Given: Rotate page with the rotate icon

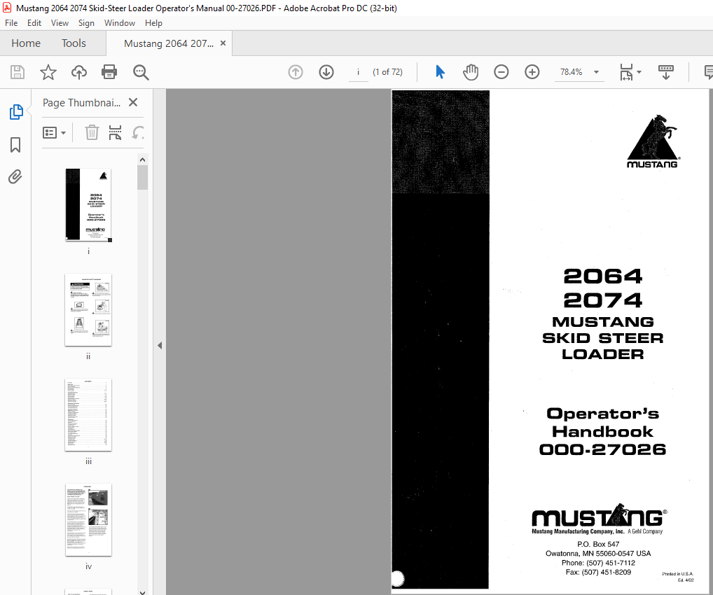Looking at the screenshot, I should tap(138, 133).
